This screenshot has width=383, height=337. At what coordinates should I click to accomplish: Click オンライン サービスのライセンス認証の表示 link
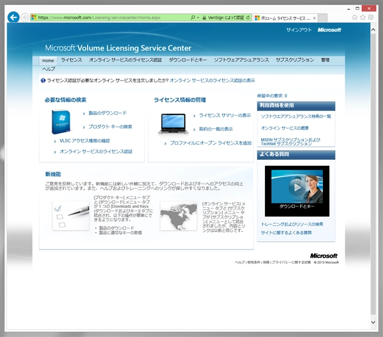tap(212, 81)
